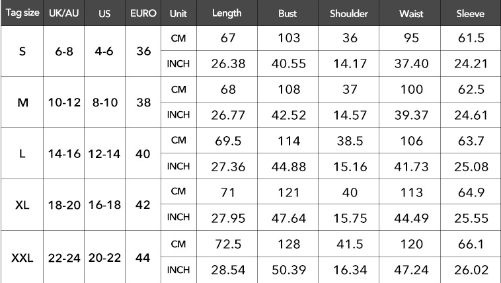Select the shoulder value 38.5

350,141
